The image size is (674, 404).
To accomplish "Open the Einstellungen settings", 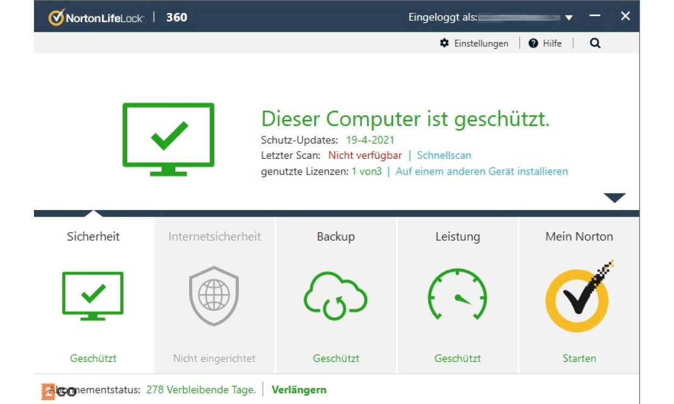I will [x=474, y=44].
